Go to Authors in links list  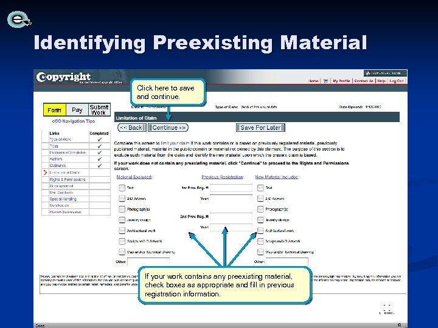coord(56,159)
